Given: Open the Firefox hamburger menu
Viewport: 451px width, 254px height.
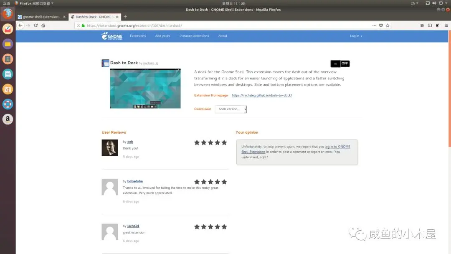Looking at the screenshot, I should (446, 25).
